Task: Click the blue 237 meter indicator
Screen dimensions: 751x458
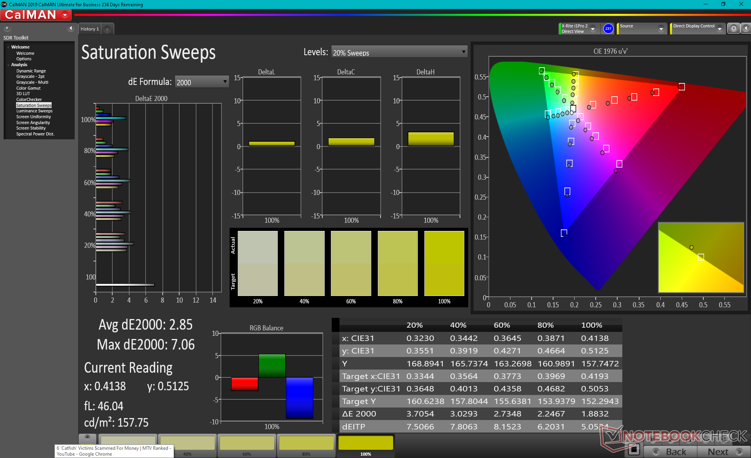Action: (x=608, y=29)
